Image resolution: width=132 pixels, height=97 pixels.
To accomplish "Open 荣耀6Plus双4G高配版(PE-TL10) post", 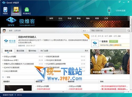I will (x=19, y=64).
